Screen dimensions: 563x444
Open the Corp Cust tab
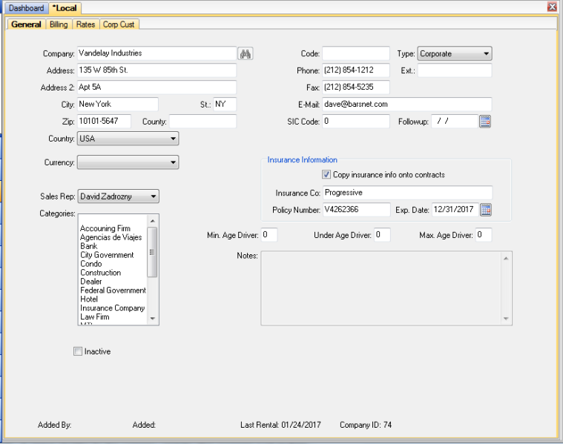[119, 24]
